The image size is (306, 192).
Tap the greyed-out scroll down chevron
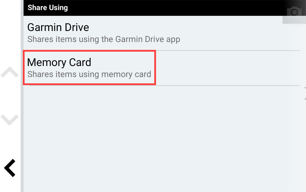[x=10, y=120]
